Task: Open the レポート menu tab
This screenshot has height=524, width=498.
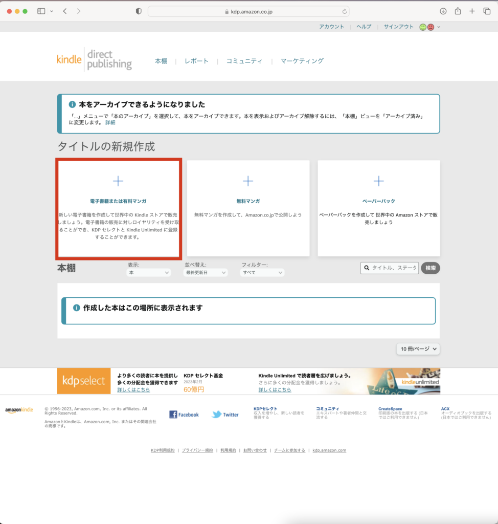Action: 197,61
